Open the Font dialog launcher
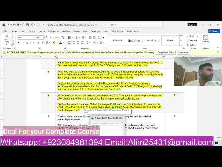This screenshot has height=167, width=222. pyautogui.click(x=65, y=48)
